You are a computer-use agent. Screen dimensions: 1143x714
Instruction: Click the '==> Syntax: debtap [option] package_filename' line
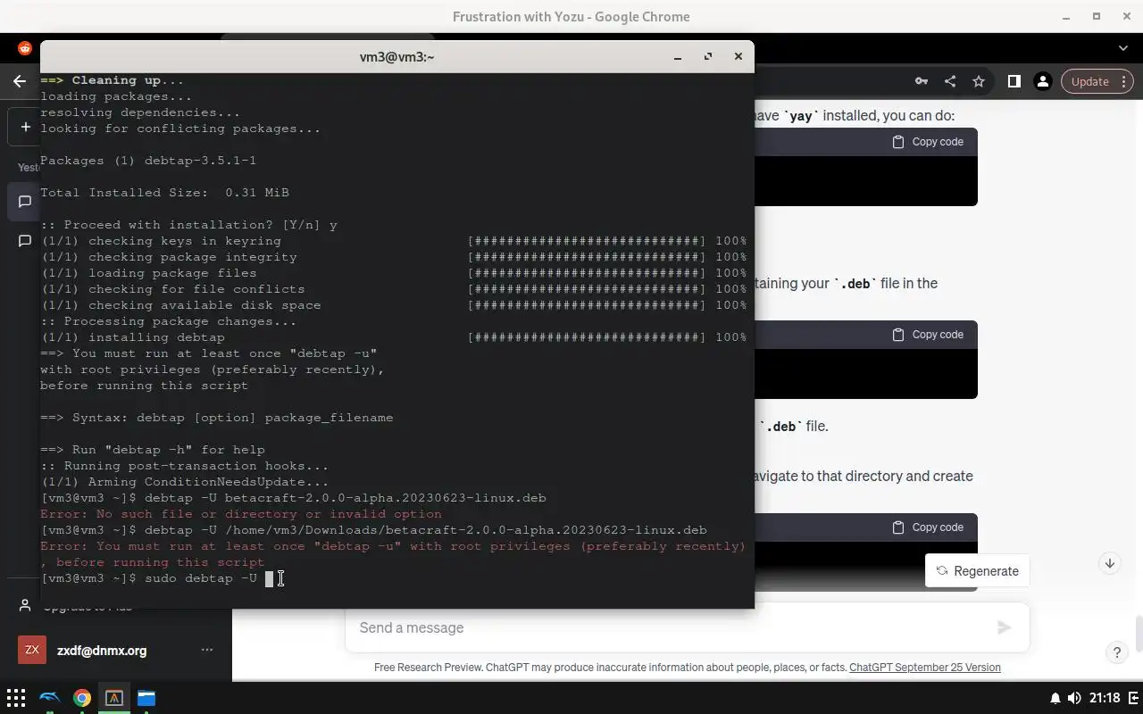click(x=217, y=418)
